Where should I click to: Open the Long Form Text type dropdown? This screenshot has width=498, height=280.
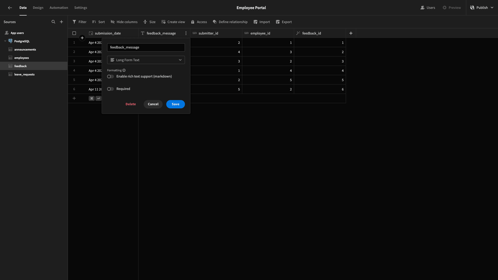pyautogui.click(x=146, y=60)
